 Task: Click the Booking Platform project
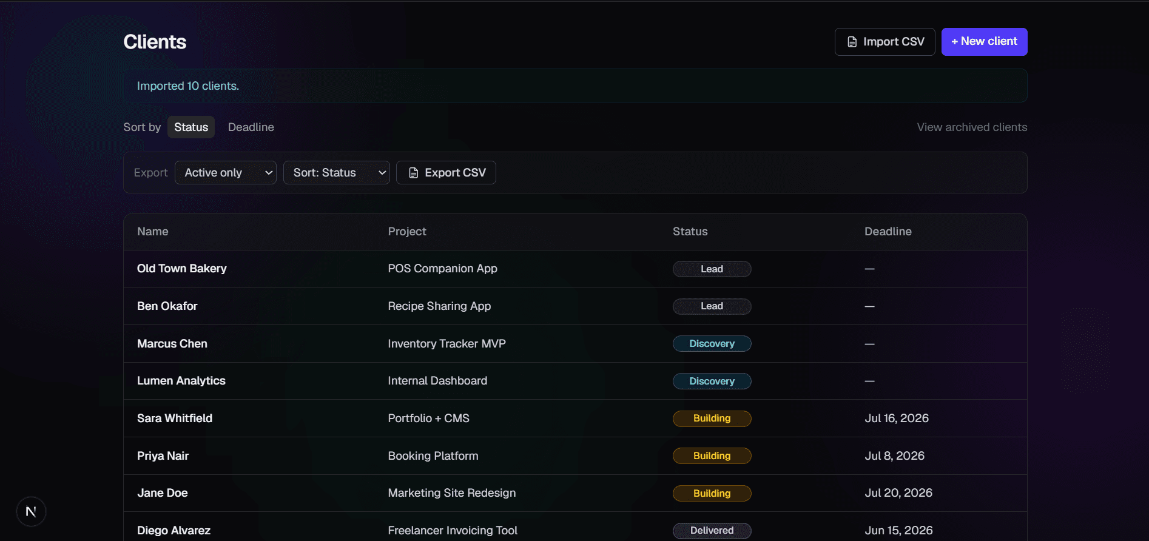pos(433,456)
